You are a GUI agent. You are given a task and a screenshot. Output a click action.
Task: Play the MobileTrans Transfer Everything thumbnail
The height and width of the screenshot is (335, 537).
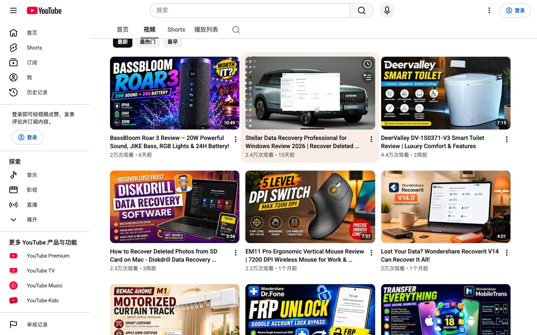(x=446, y=310)
